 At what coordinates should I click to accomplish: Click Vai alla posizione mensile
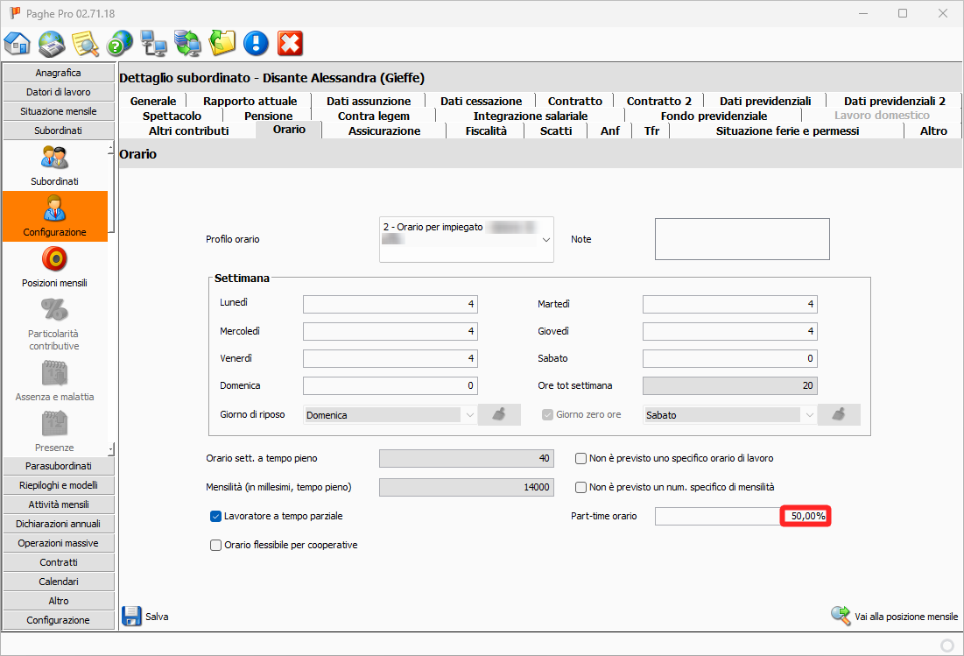click(894, 617)
